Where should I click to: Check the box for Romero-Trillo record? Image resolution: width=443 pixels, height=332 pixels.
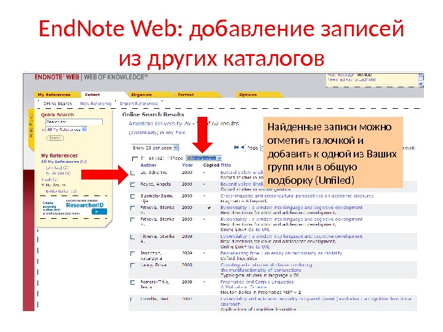133,282
